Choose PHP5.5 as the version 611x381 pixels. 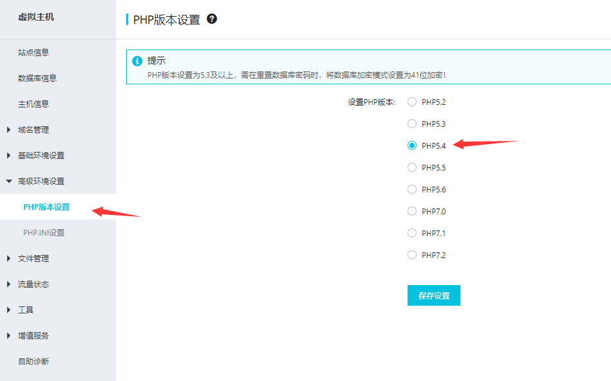point(412,167)
